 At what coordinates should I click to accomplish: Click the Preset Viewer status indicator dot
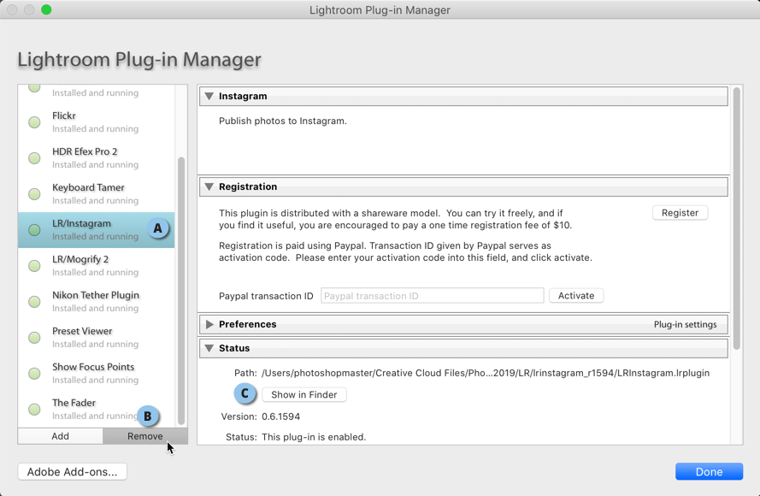click(x=34, y=338)
